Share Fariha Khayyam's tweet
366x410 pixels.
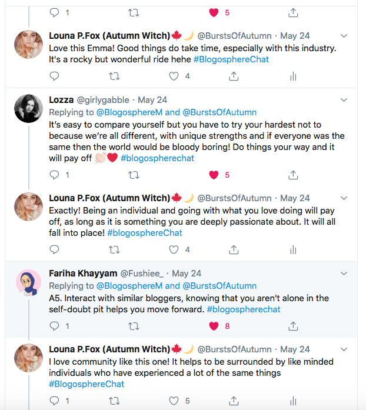click(293, 325)
